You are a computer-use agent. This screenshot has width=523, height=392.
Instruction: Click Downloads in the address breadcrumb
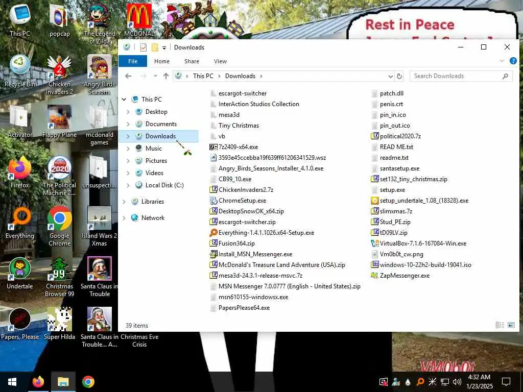240,76
